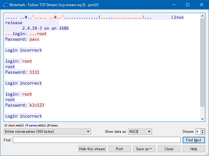Print the TCP stream contents
Viewport: 209px width, 156px height.
point(119,149)
